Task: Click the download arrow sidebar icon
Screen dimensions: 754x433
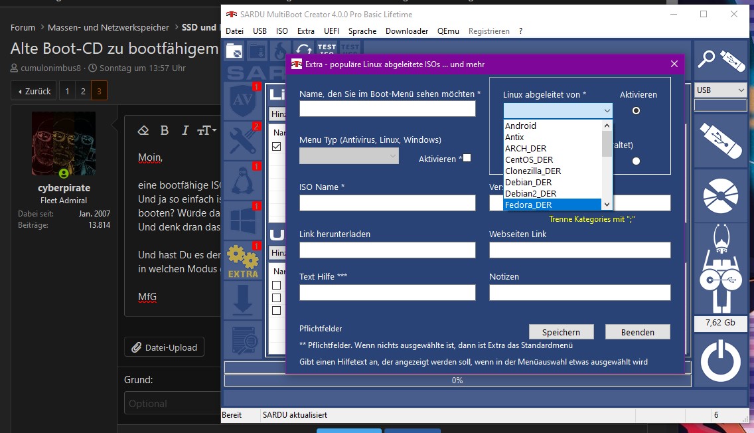Action: 243,300
